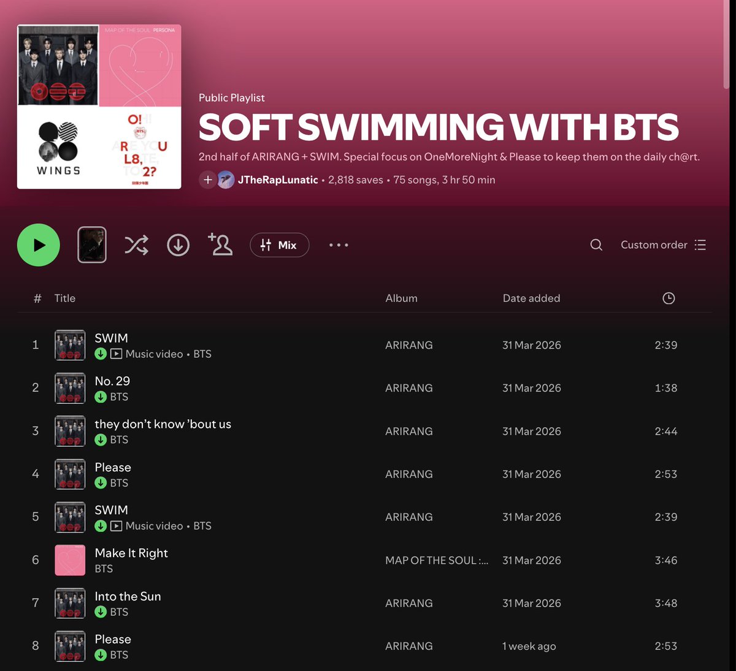Select the they don't know 'bout us track
Screen dimensions: 736x671
[163, 424]
